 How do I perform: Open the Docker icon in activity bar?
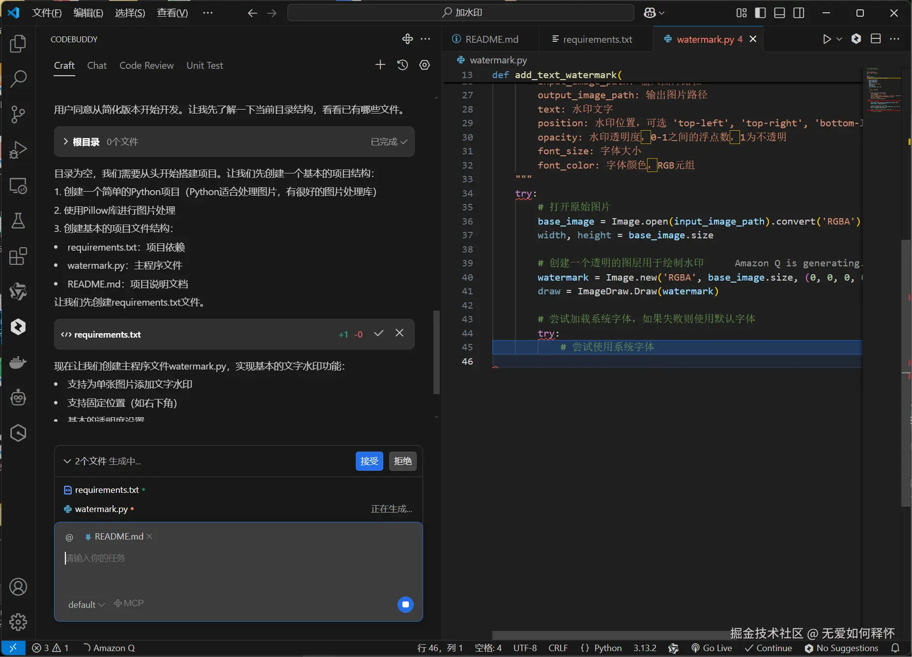[18, 362]
